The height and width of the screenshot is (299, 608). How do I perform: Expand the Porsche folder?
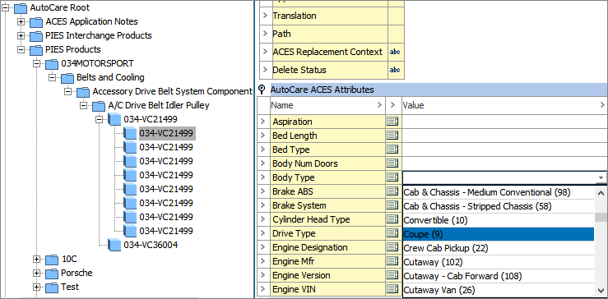click(x=36, y=273)
